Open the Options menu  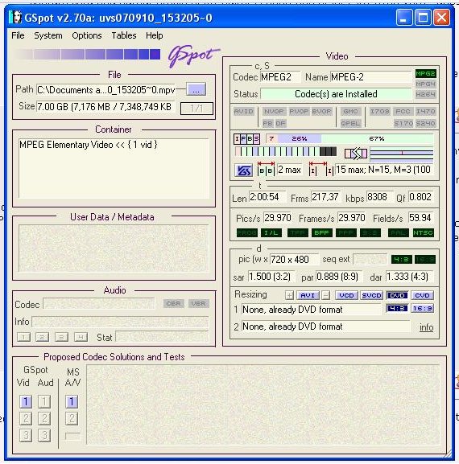[x=87, y=35]
